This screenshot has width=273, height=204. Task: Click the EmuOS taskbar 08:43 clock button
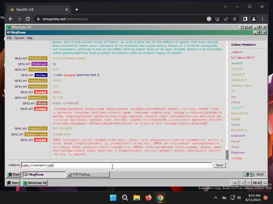257,183
